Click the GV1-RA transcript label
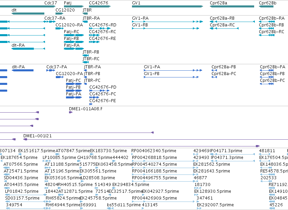Image resolution: width=288 pixels, height=210 pixels. click(140, 18)
